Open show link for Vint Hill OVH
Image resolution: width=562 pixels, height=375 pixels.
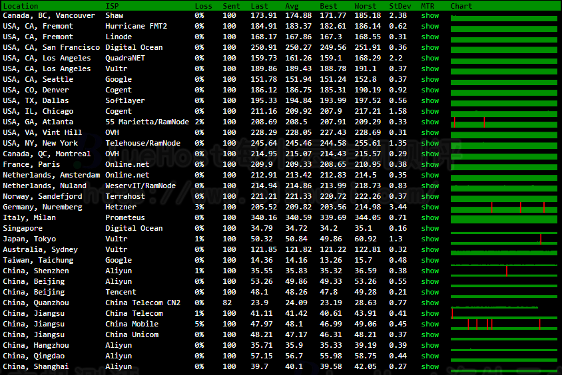click(429, 133)
